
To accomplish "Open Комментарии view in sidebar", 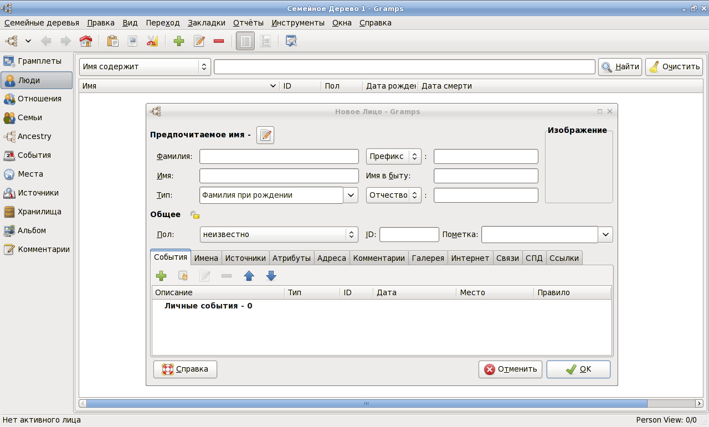I will 37,249.
